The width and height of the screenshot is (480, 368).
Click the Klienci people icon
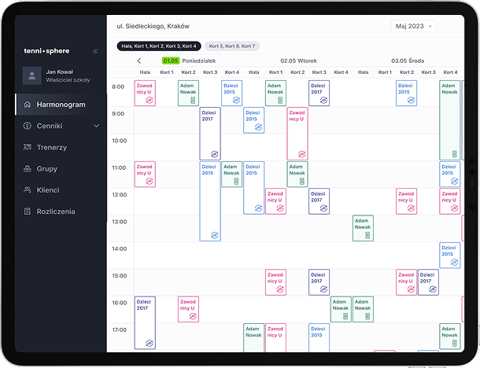28,190
